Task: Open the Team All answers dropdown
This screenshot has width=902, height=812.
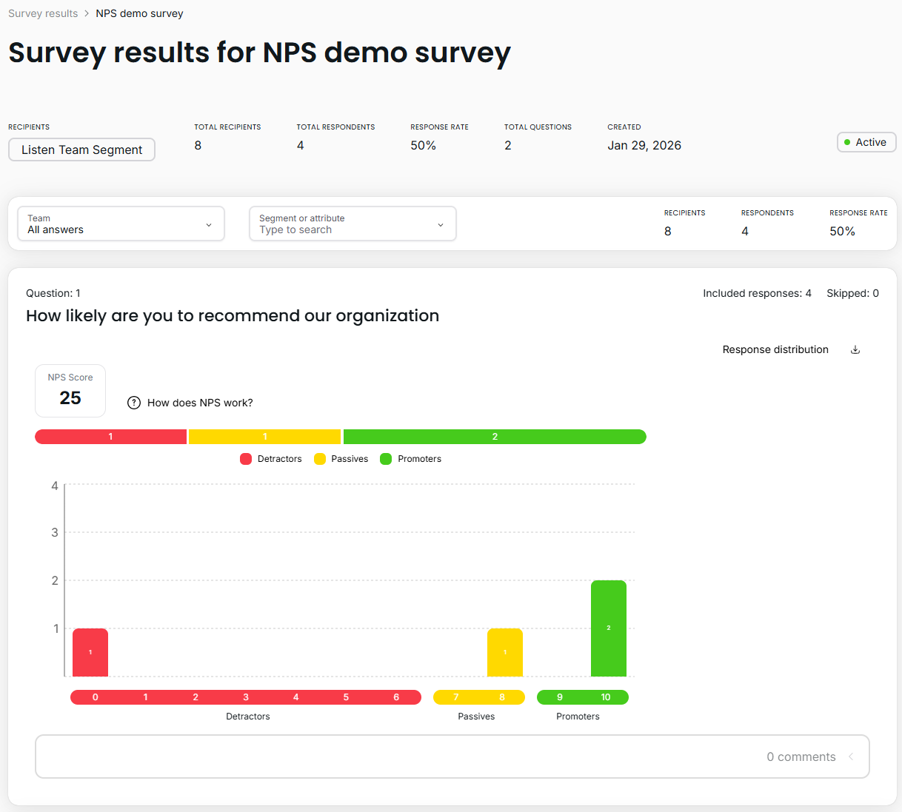Action: pos(121,224)
